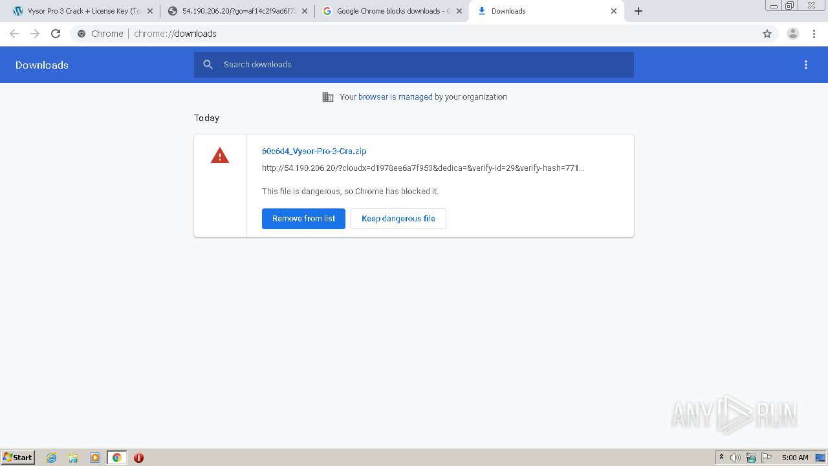Viewport: 828px width, 466px height.
Task: Click the Today date heading
Action: coord(207,118)
